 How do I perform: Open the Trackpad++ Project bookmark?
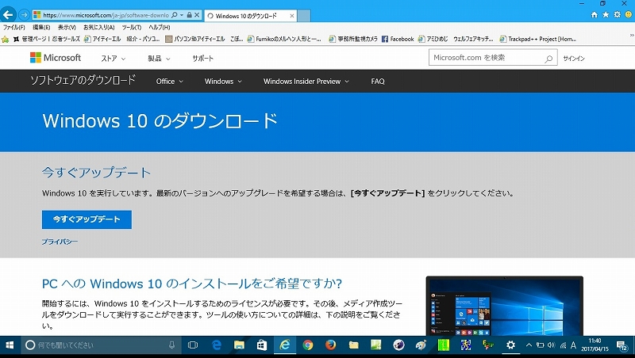tap(538, 39)
